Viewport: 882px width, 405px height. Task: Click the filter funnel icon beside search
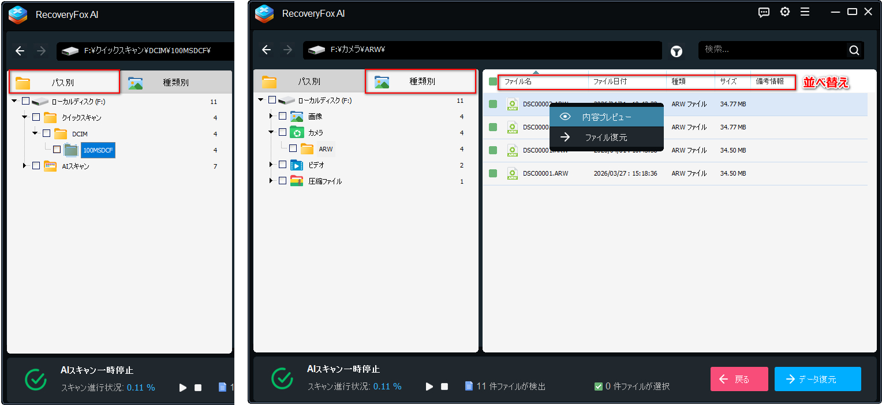[x=676, y=51]
